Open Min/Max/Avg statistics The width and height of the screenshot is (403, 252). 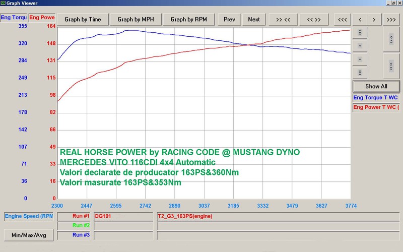click(29, 235)
